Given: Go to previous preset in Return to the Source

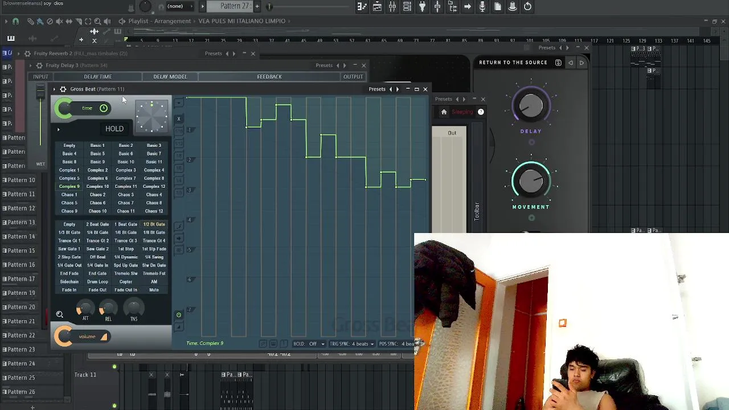Looking at the screenshot, I should (x=571, y=63).
